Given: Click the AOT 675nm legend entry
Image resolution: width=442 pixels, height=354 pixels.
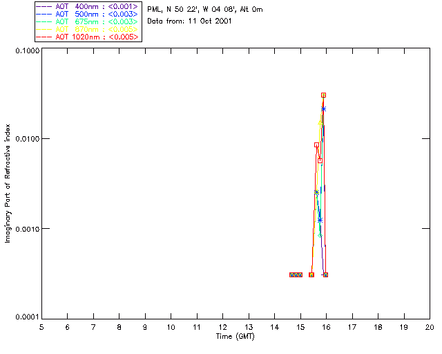Looking at the screenshot, I should click(x=87, y=21).
